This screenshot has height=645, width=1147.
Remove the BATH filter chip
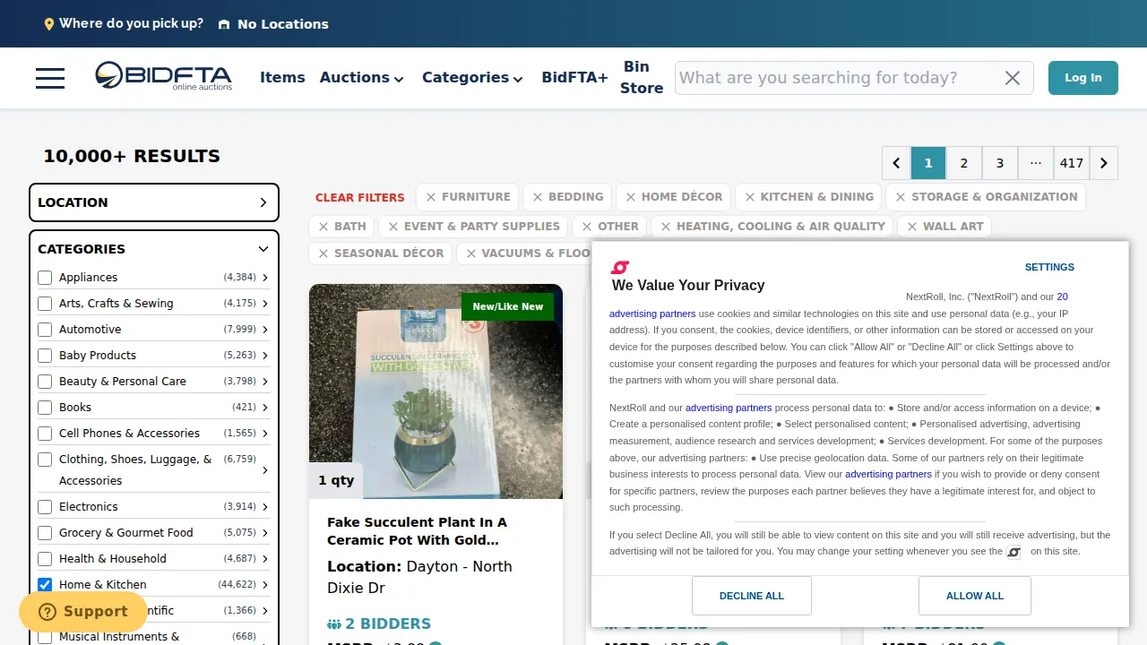tap(323, 227)
